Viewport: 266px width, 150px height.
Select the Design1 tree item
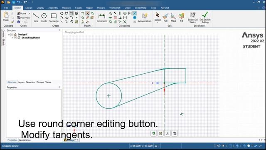22,35
